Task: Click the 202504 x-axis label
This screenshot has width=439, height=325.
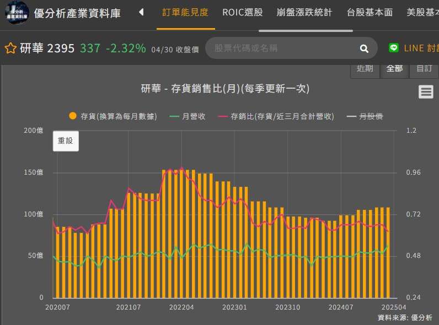Action: (x=394, y=307)
